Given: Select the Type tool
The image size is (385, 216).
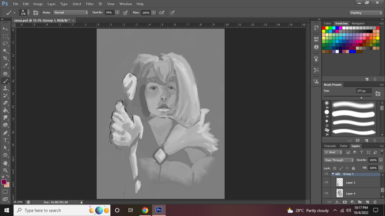Looking at the screenshot, I should pyautogui.click(x=5, y=140).
